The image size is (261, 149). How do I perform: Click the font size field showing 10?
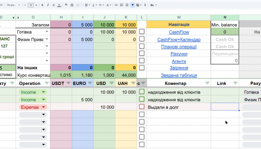[31, 5]
